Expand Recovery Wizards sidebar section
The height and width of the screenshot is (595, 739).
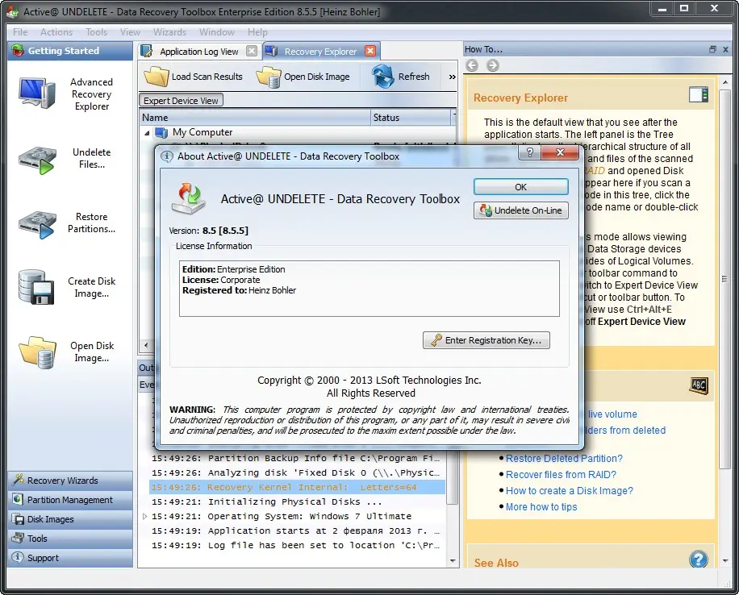[69, 481]
